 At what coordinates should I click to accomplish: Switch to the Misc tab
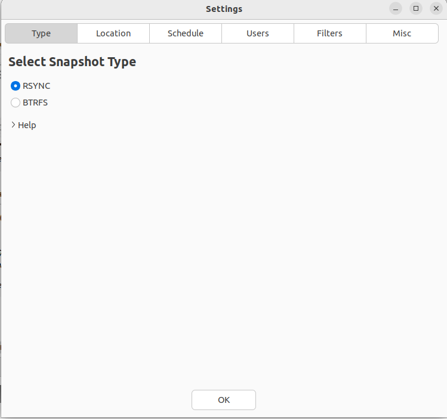coord(402,33)
